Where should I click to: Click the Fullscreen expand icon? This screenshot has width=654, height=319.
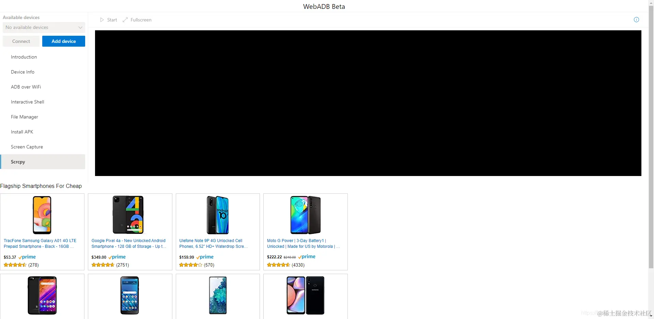[x=125, y=20]
